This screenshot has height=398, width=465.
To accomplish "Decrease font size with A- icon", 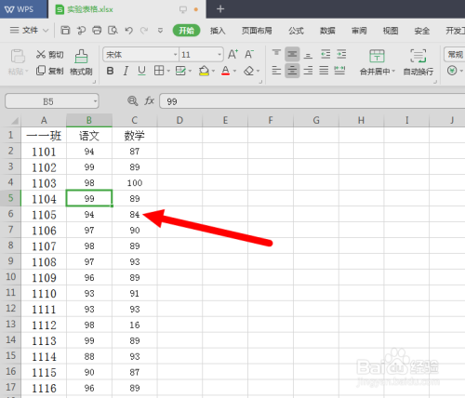I will pyautogui.click(x=249, y=54).
